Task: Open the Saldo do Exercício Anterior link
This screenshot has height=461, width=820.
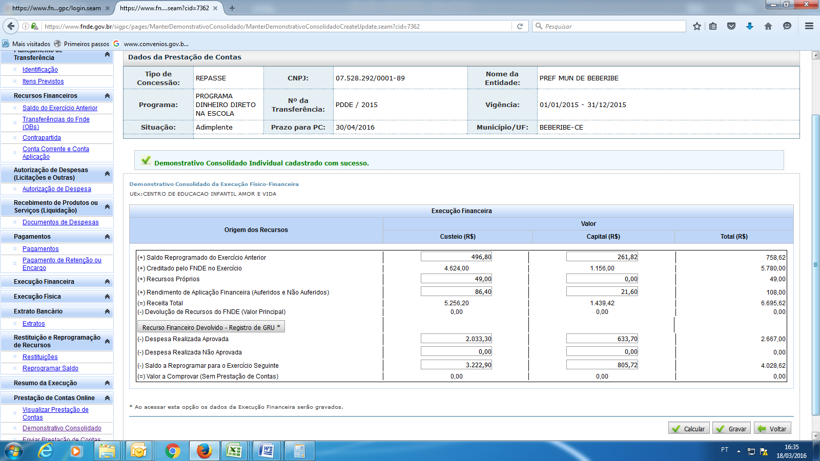Action: [60, 108]
